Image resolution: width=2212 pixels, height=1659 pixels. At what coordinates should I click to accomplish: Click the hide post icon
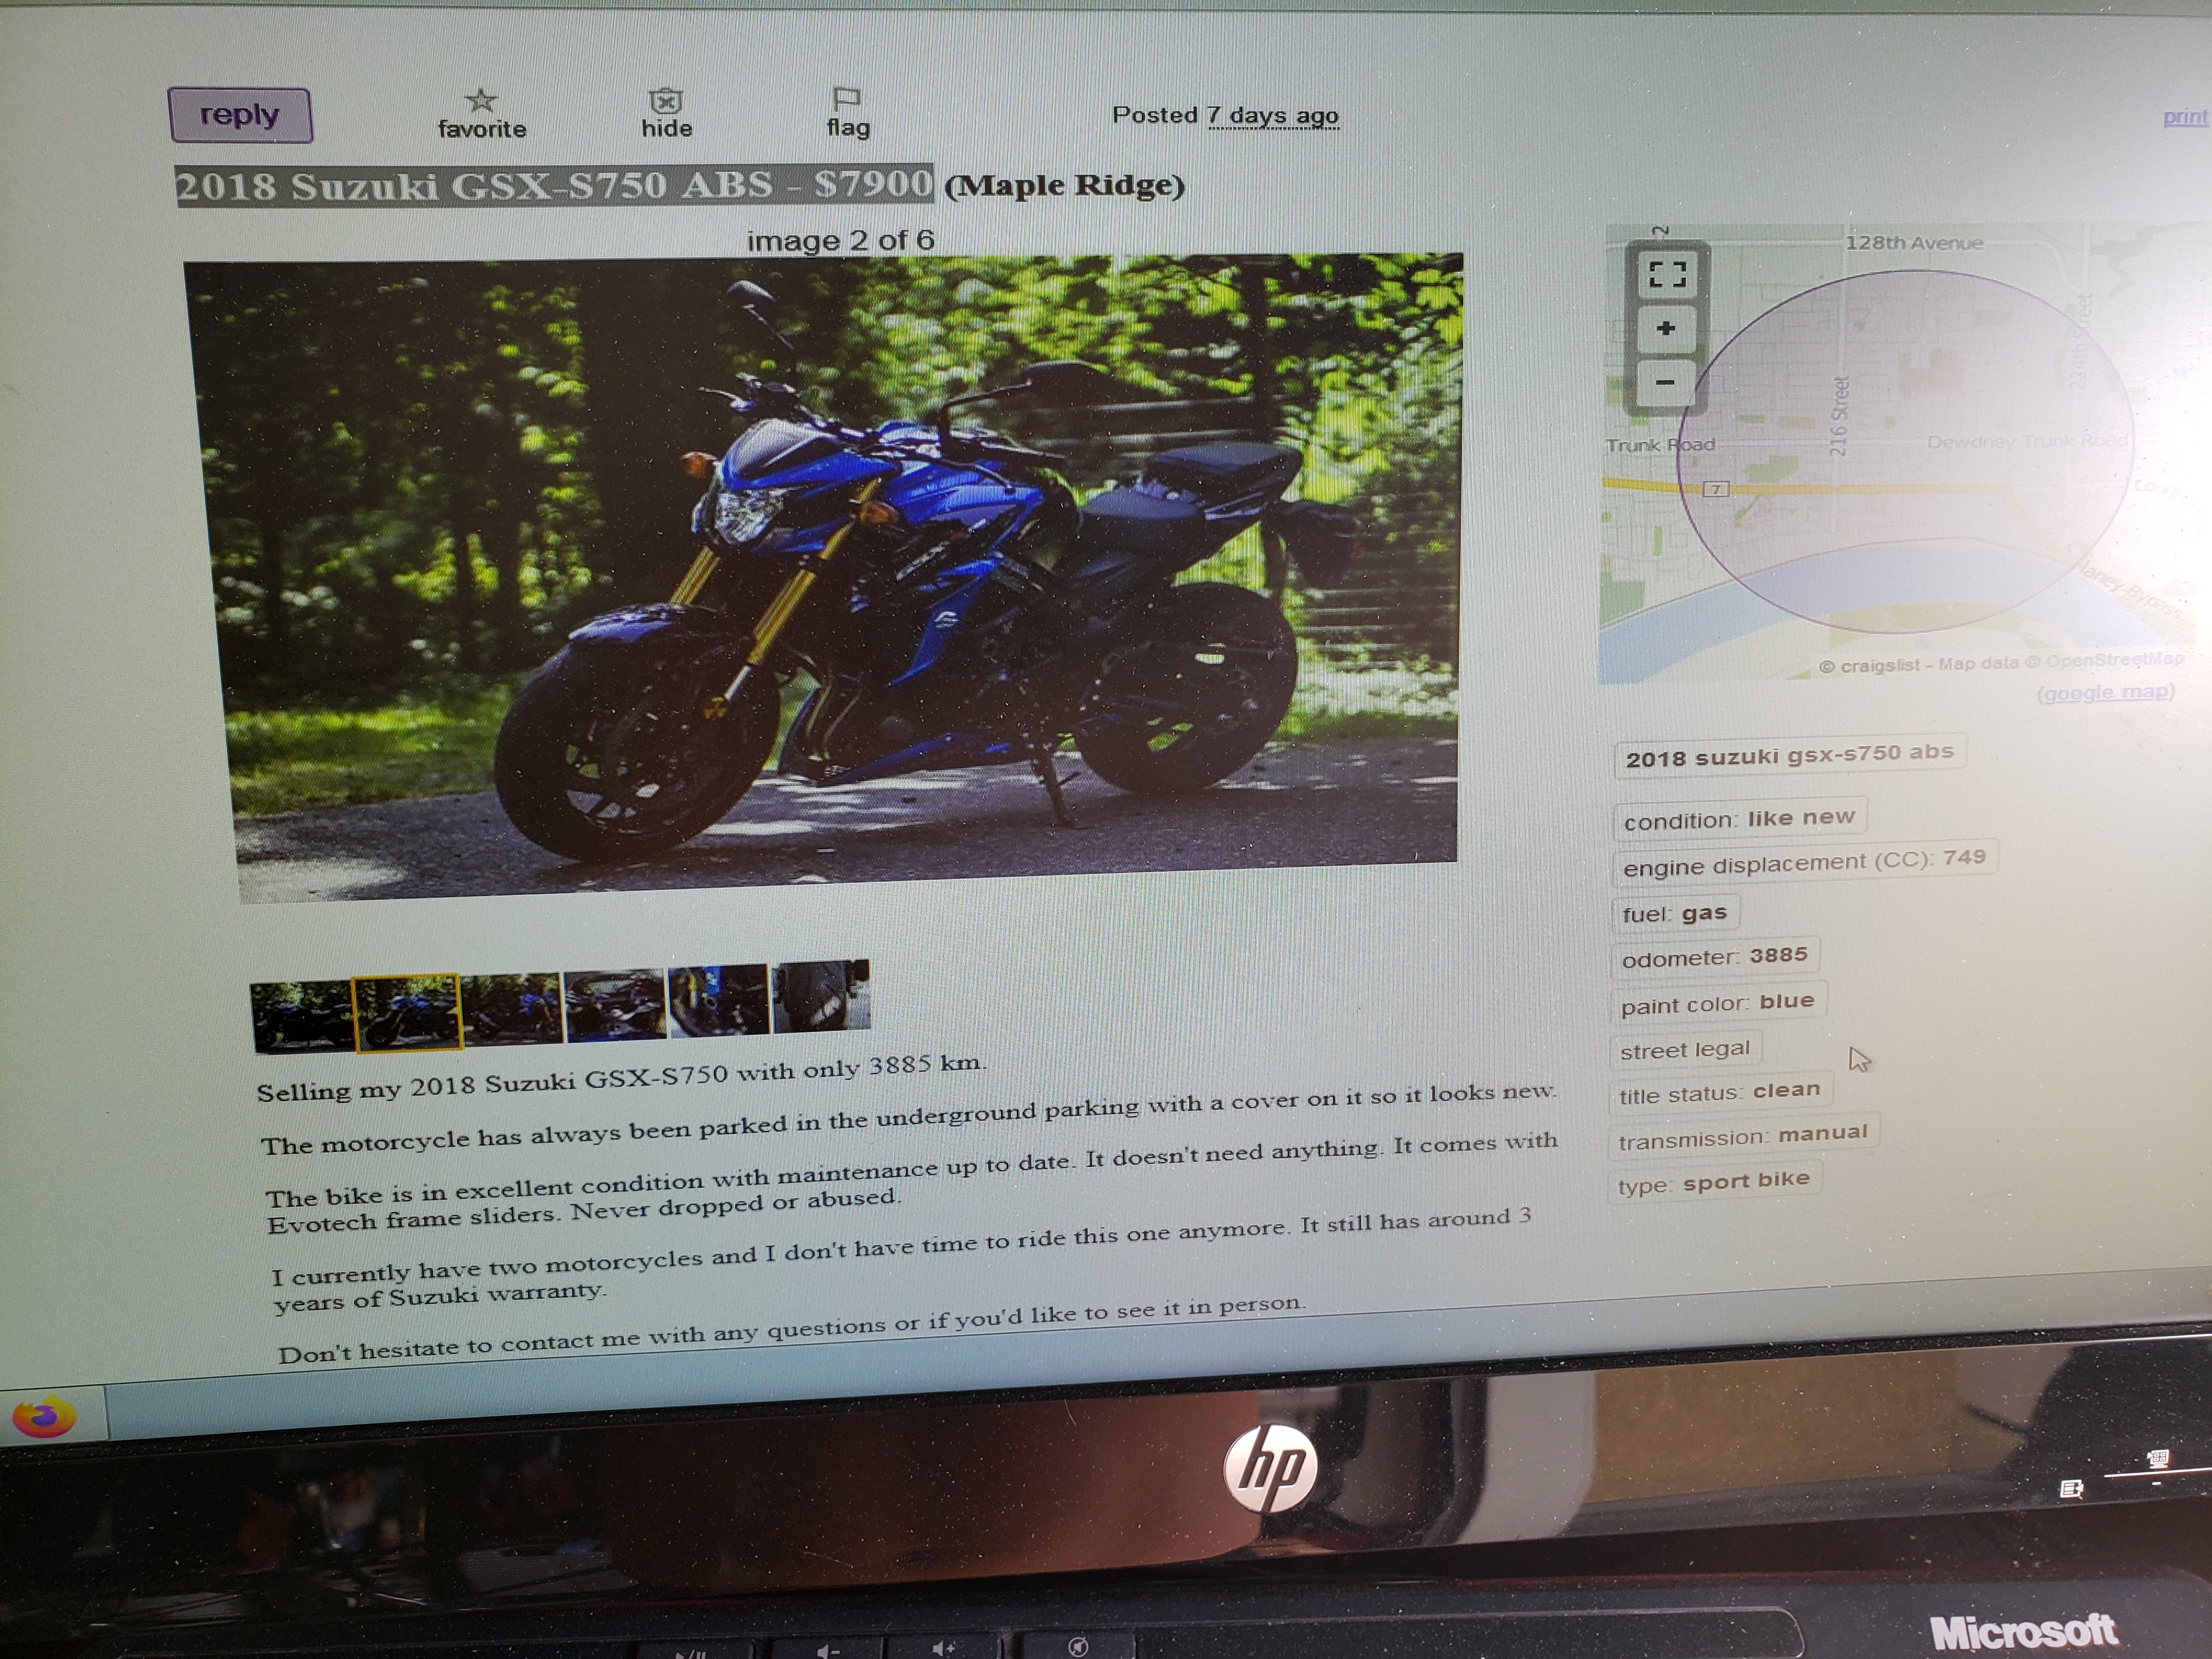coord(666,101)
